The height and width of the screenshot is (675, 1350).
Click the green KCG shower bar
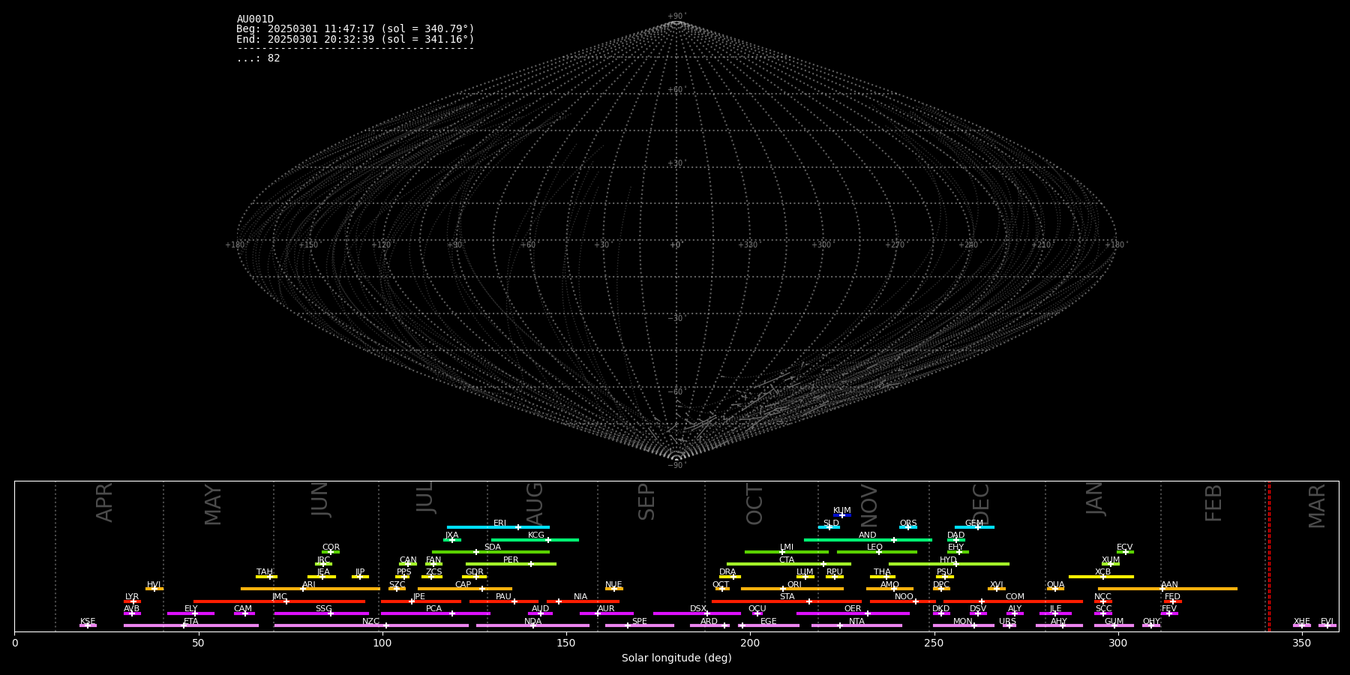pos(535,540)
